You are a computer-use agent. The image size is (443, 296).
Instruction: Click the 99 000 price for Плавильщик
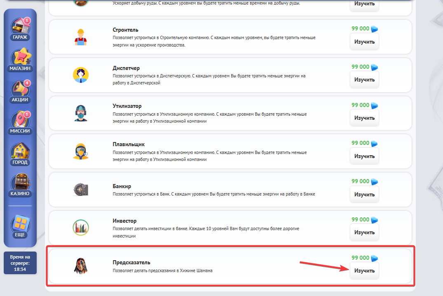coord(360,143)
